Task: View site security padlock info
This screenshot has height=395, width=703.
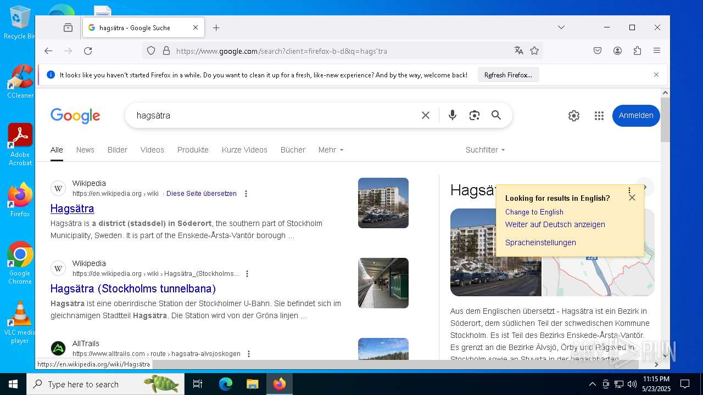Action: [166, 51]
